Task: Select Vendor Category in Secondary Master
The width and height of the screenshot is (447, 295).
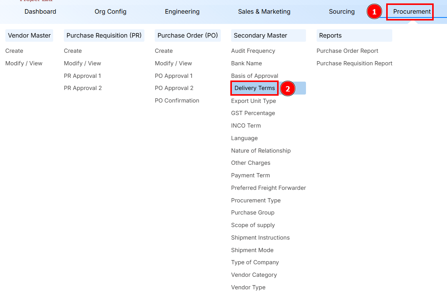Action: pos(254,274)
